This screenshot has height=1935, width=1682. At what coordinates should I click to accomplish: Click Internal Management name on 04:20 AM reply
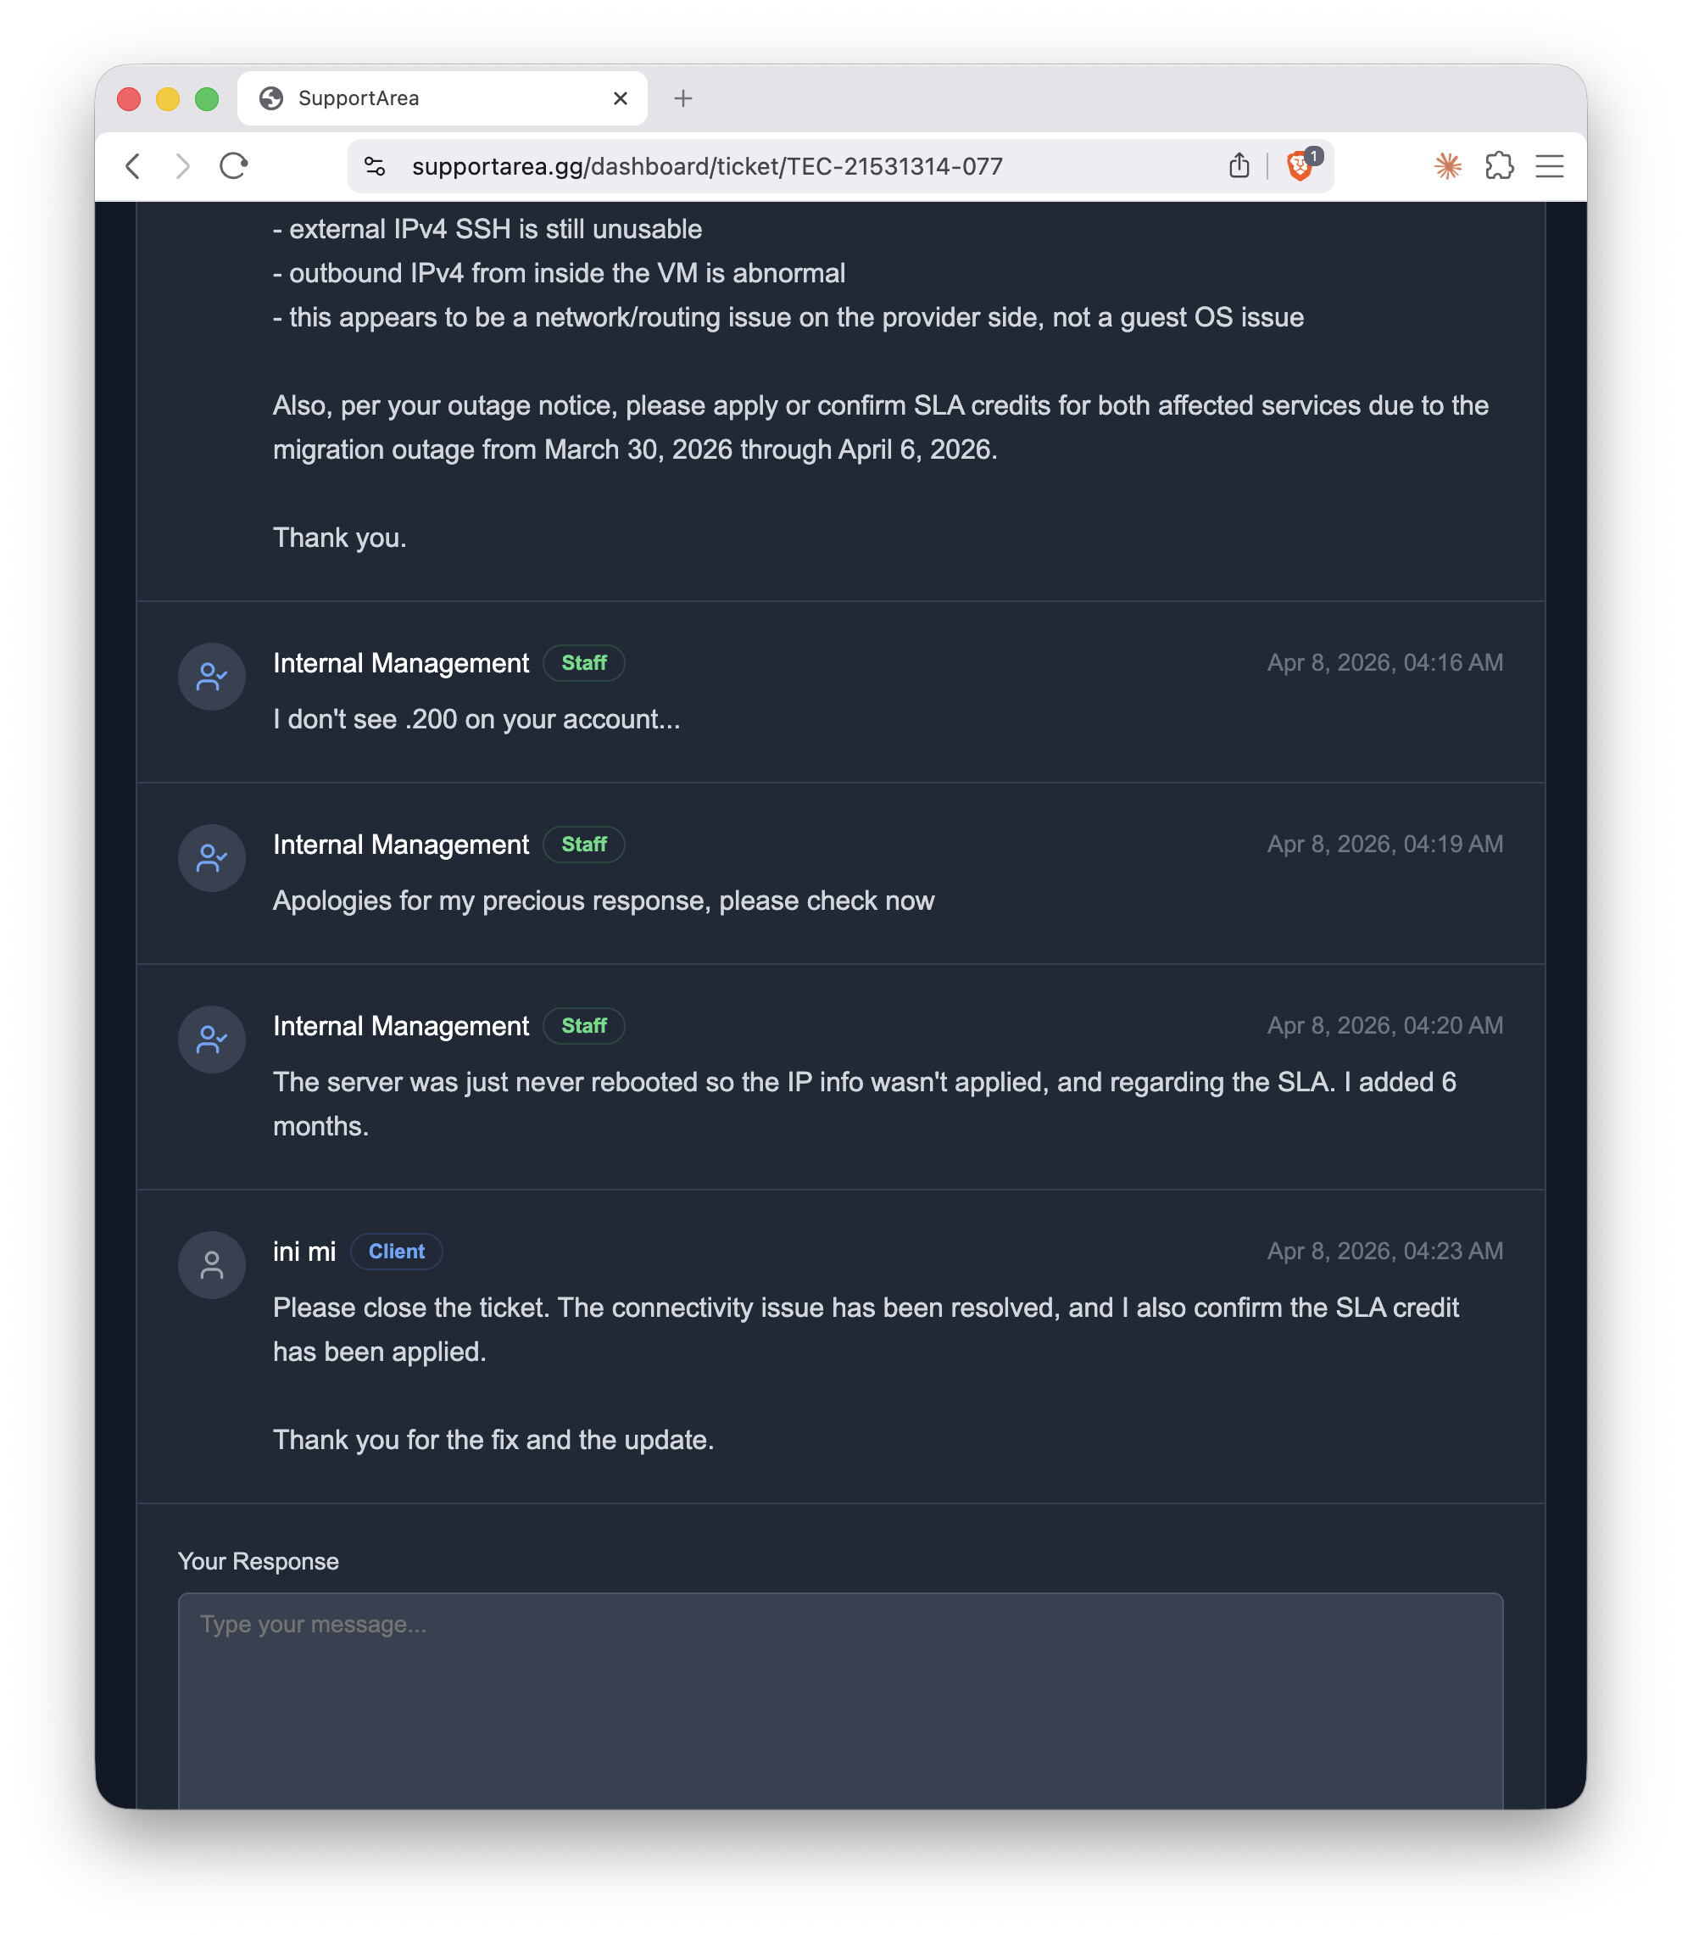[x=401, y=1026]
